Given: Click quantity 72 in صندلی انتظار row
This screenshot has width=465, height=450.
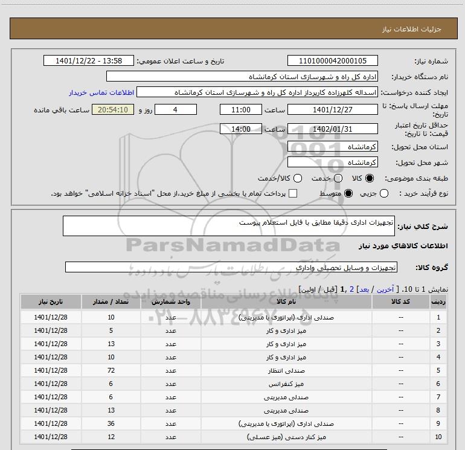Looking at the screenshot, I should (111, 370).
